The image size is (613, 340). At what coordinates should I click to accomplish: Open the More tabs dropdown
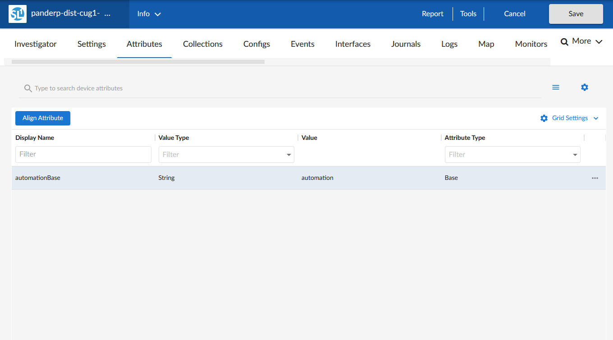coord(581,41)
